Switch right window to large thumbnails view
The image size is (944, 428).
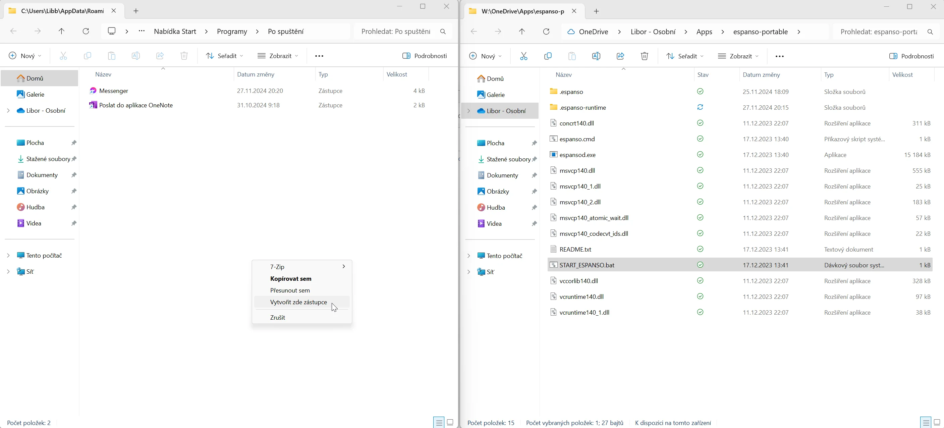(x=937, y=423)
